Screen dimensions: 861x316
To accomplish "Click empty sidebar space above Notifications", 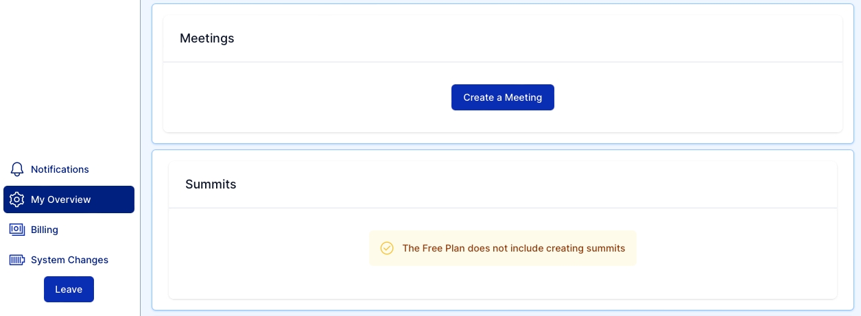I will 69,82.
